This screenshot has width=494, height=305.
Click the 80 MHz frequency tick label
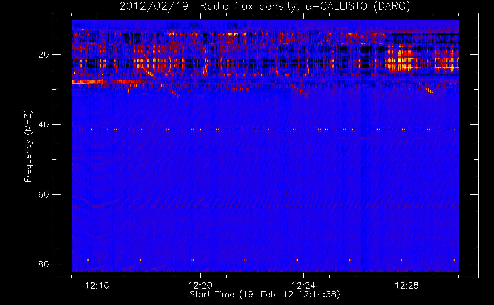(x=44, y=264)
